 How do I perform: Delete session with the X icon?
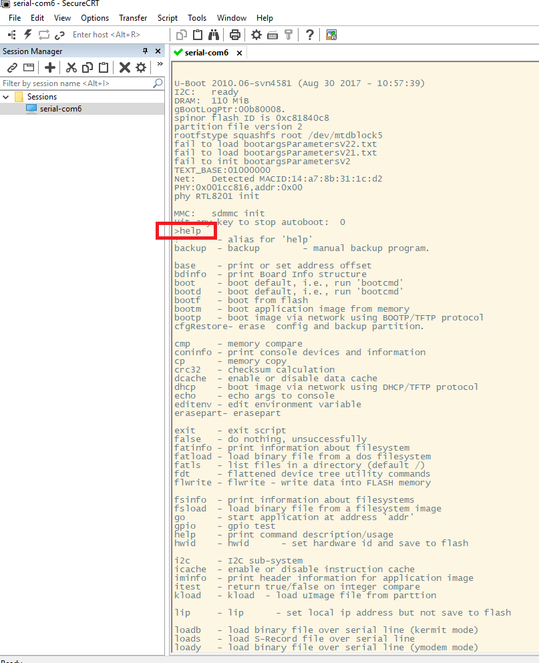click(x=124, y=67)
